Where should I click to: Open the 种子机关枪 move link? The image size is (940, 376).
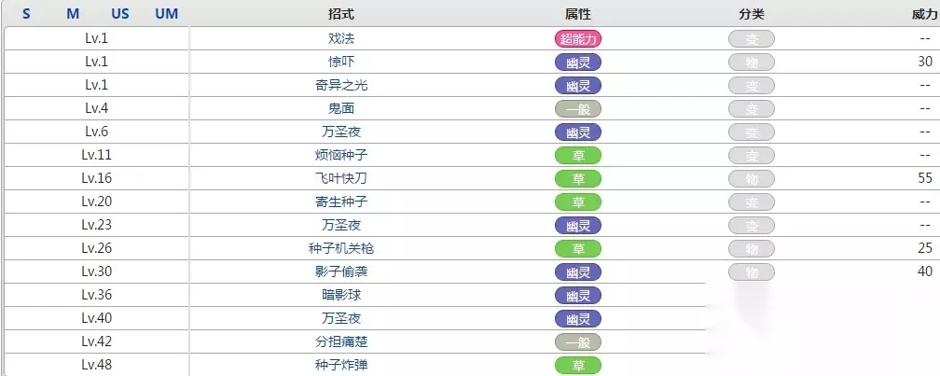[x=341, y=248]
